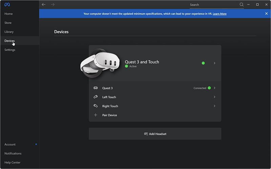The image size is (271, 169).
Task: Click the green Active checkmark under title
Action: (x=126, y=66)
